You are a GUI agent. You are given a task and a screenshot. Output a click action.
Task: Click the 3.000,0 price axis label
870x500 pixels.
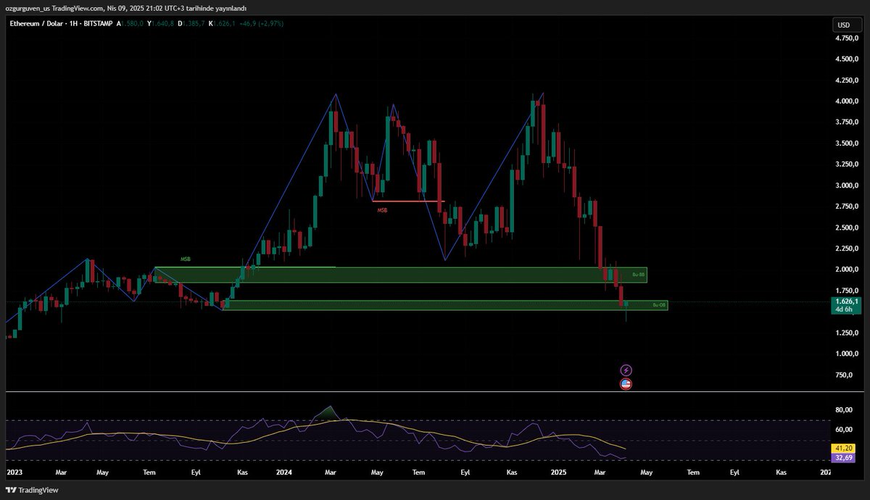pyautogui.click(x=847, y=186)
